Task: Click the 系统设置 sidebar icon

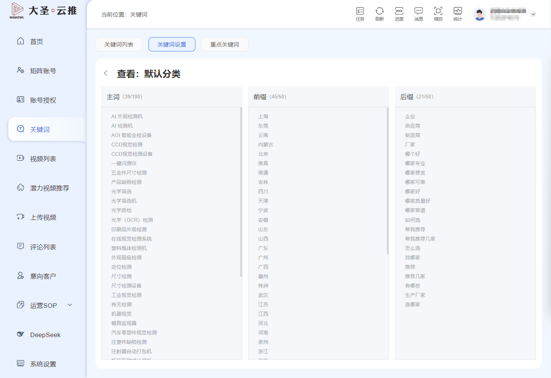Action: 21,363
